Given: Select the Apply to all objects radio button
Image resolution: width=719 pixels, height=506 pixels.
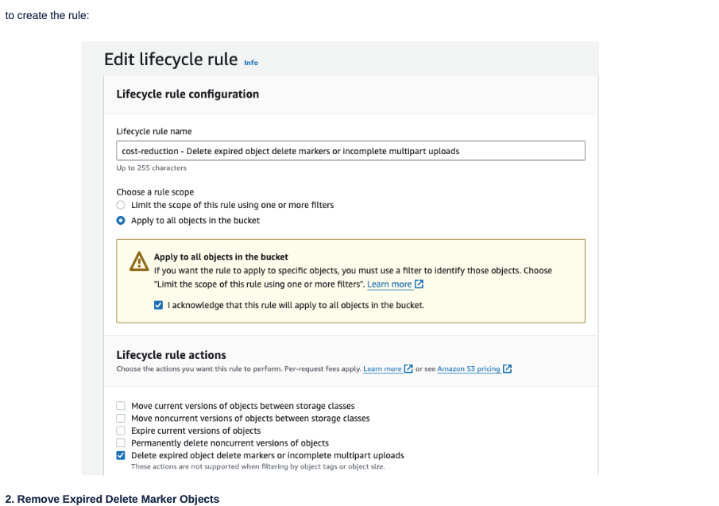Looking at the screenshot, I should click(121, 221).
